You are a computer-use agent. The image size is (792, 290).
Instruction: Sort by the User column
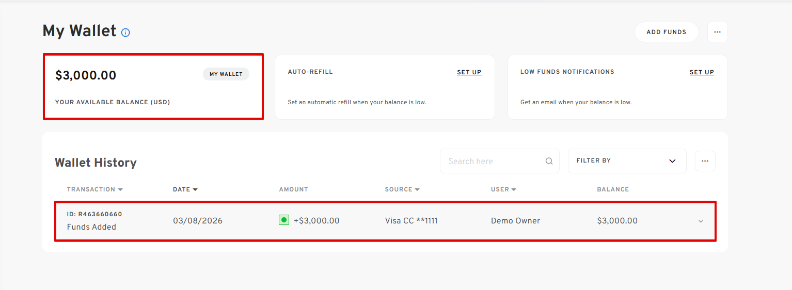pyautogui.click(x=503, y=189)
